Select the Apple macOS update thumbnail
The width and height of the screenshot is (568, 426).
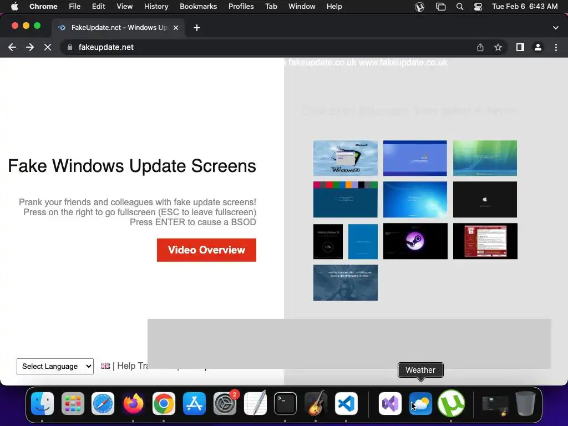pos(485,200)
